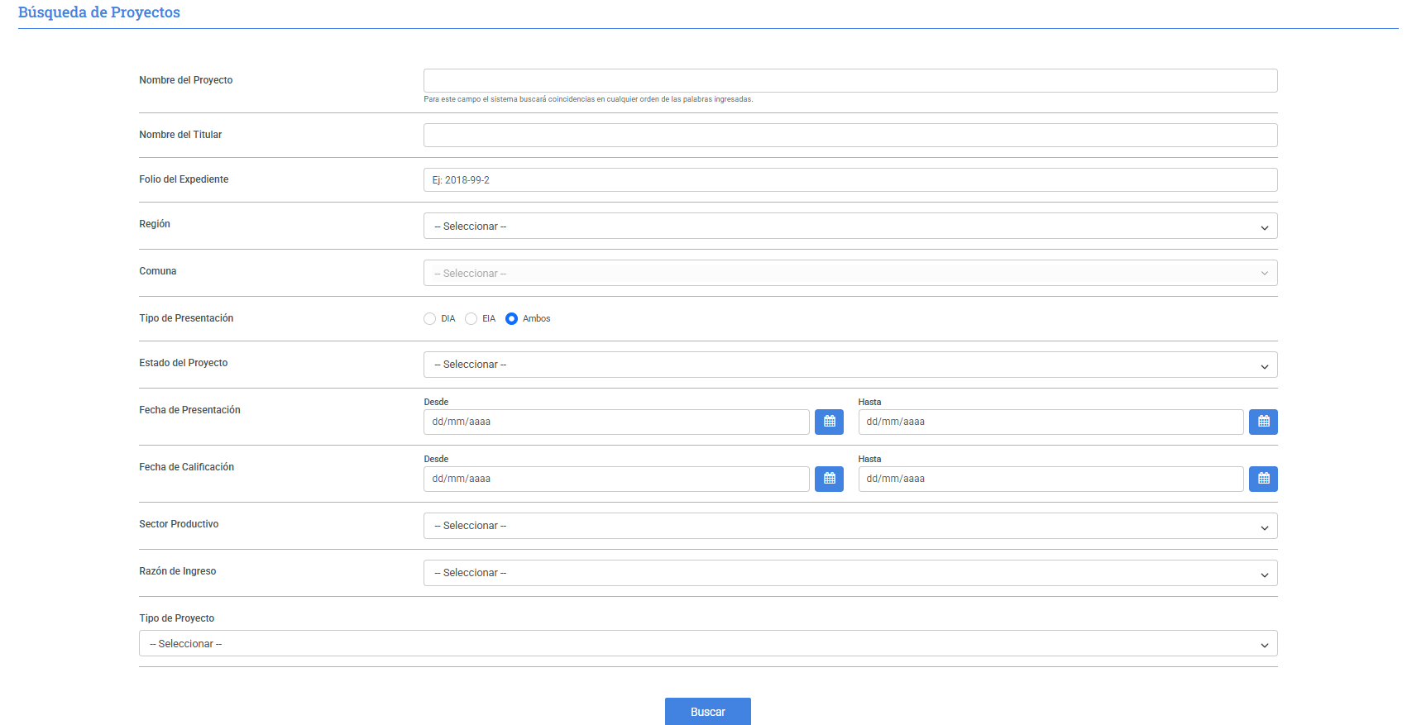Expand the Tipo de Proyecto dropdown
1412x725 pixels.
[707, 644]
